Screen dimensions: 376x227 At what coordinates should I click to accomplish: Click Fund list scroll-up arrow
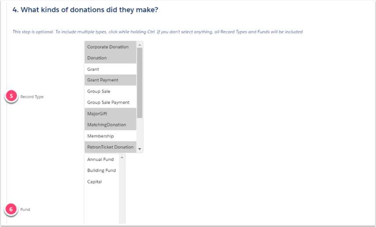pyautogui.click(x=122, y=157)
